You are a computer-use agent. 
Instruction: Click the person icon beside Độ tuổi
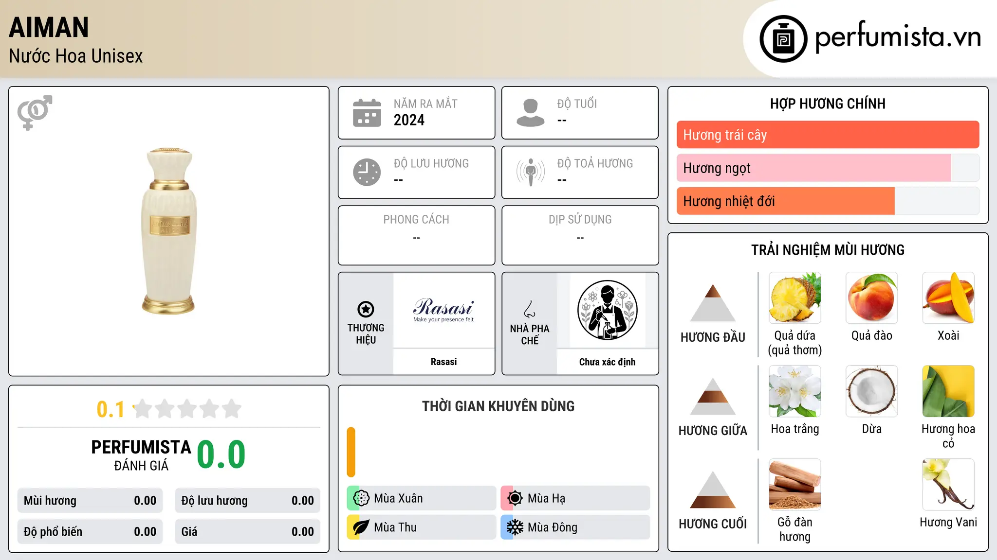(x=531, y=113)
